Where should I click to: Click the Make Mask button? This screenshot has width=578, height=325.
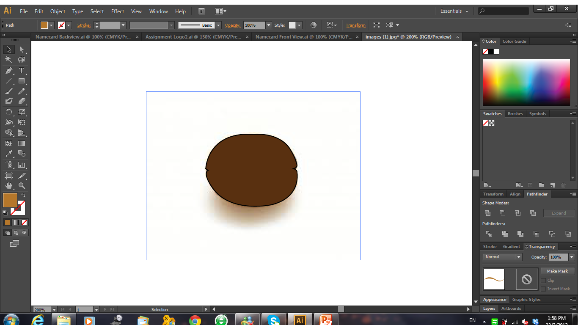click(557, 271)
